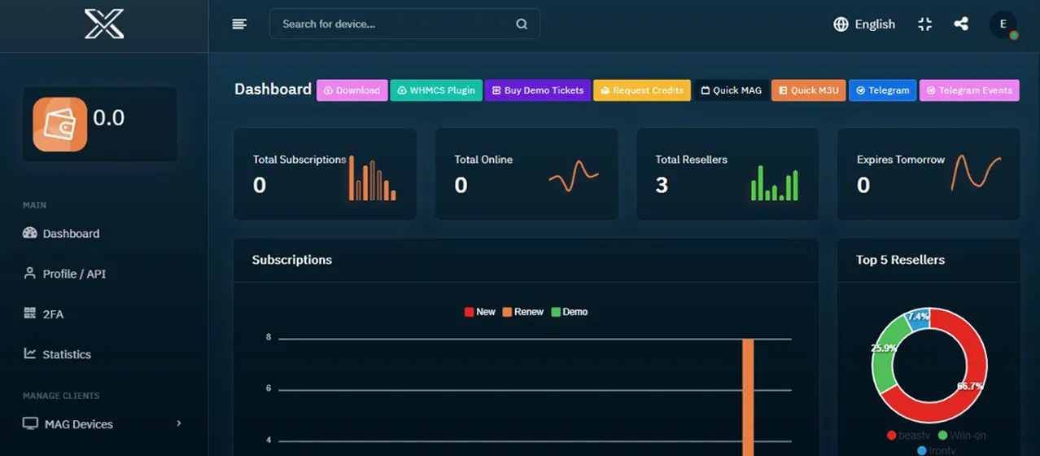Click the search magnifier icon
Screen dimensions: 1040x456
(522, 24)
